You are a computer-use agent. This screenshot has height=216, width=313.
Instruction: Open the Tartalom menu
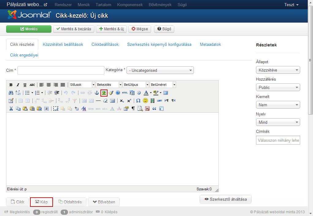(103, 5)
